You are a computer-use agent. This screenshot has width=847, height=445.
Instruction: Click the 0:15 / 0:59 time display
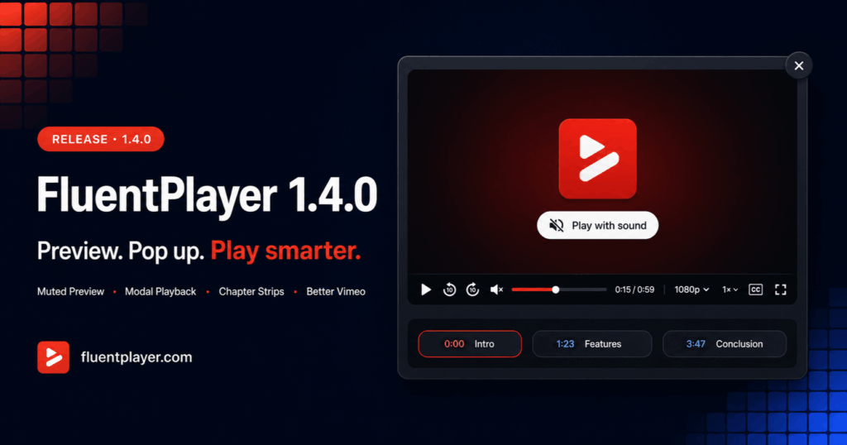coord(634,290)
